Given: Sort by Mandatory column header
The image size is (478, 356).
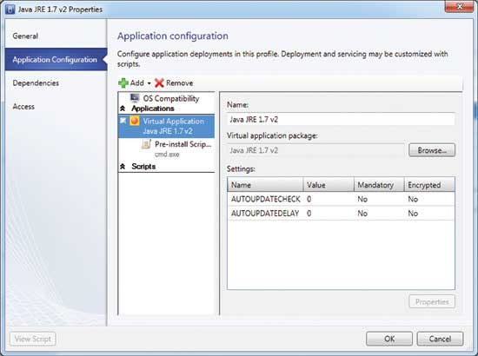Looking at the screenshot, I should pyautogui.click(x=379, y=185).
